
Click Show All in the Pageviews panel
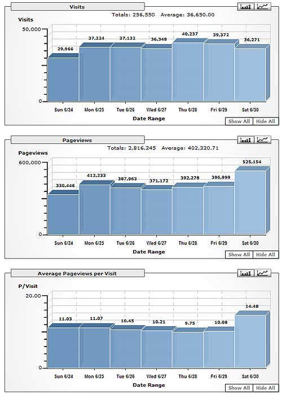pyautogui.click(x=239, y=255)
